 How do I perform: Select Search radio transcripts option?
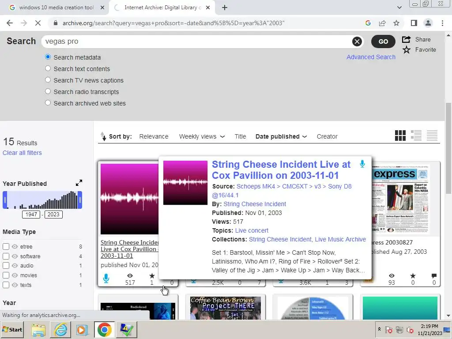48,91
